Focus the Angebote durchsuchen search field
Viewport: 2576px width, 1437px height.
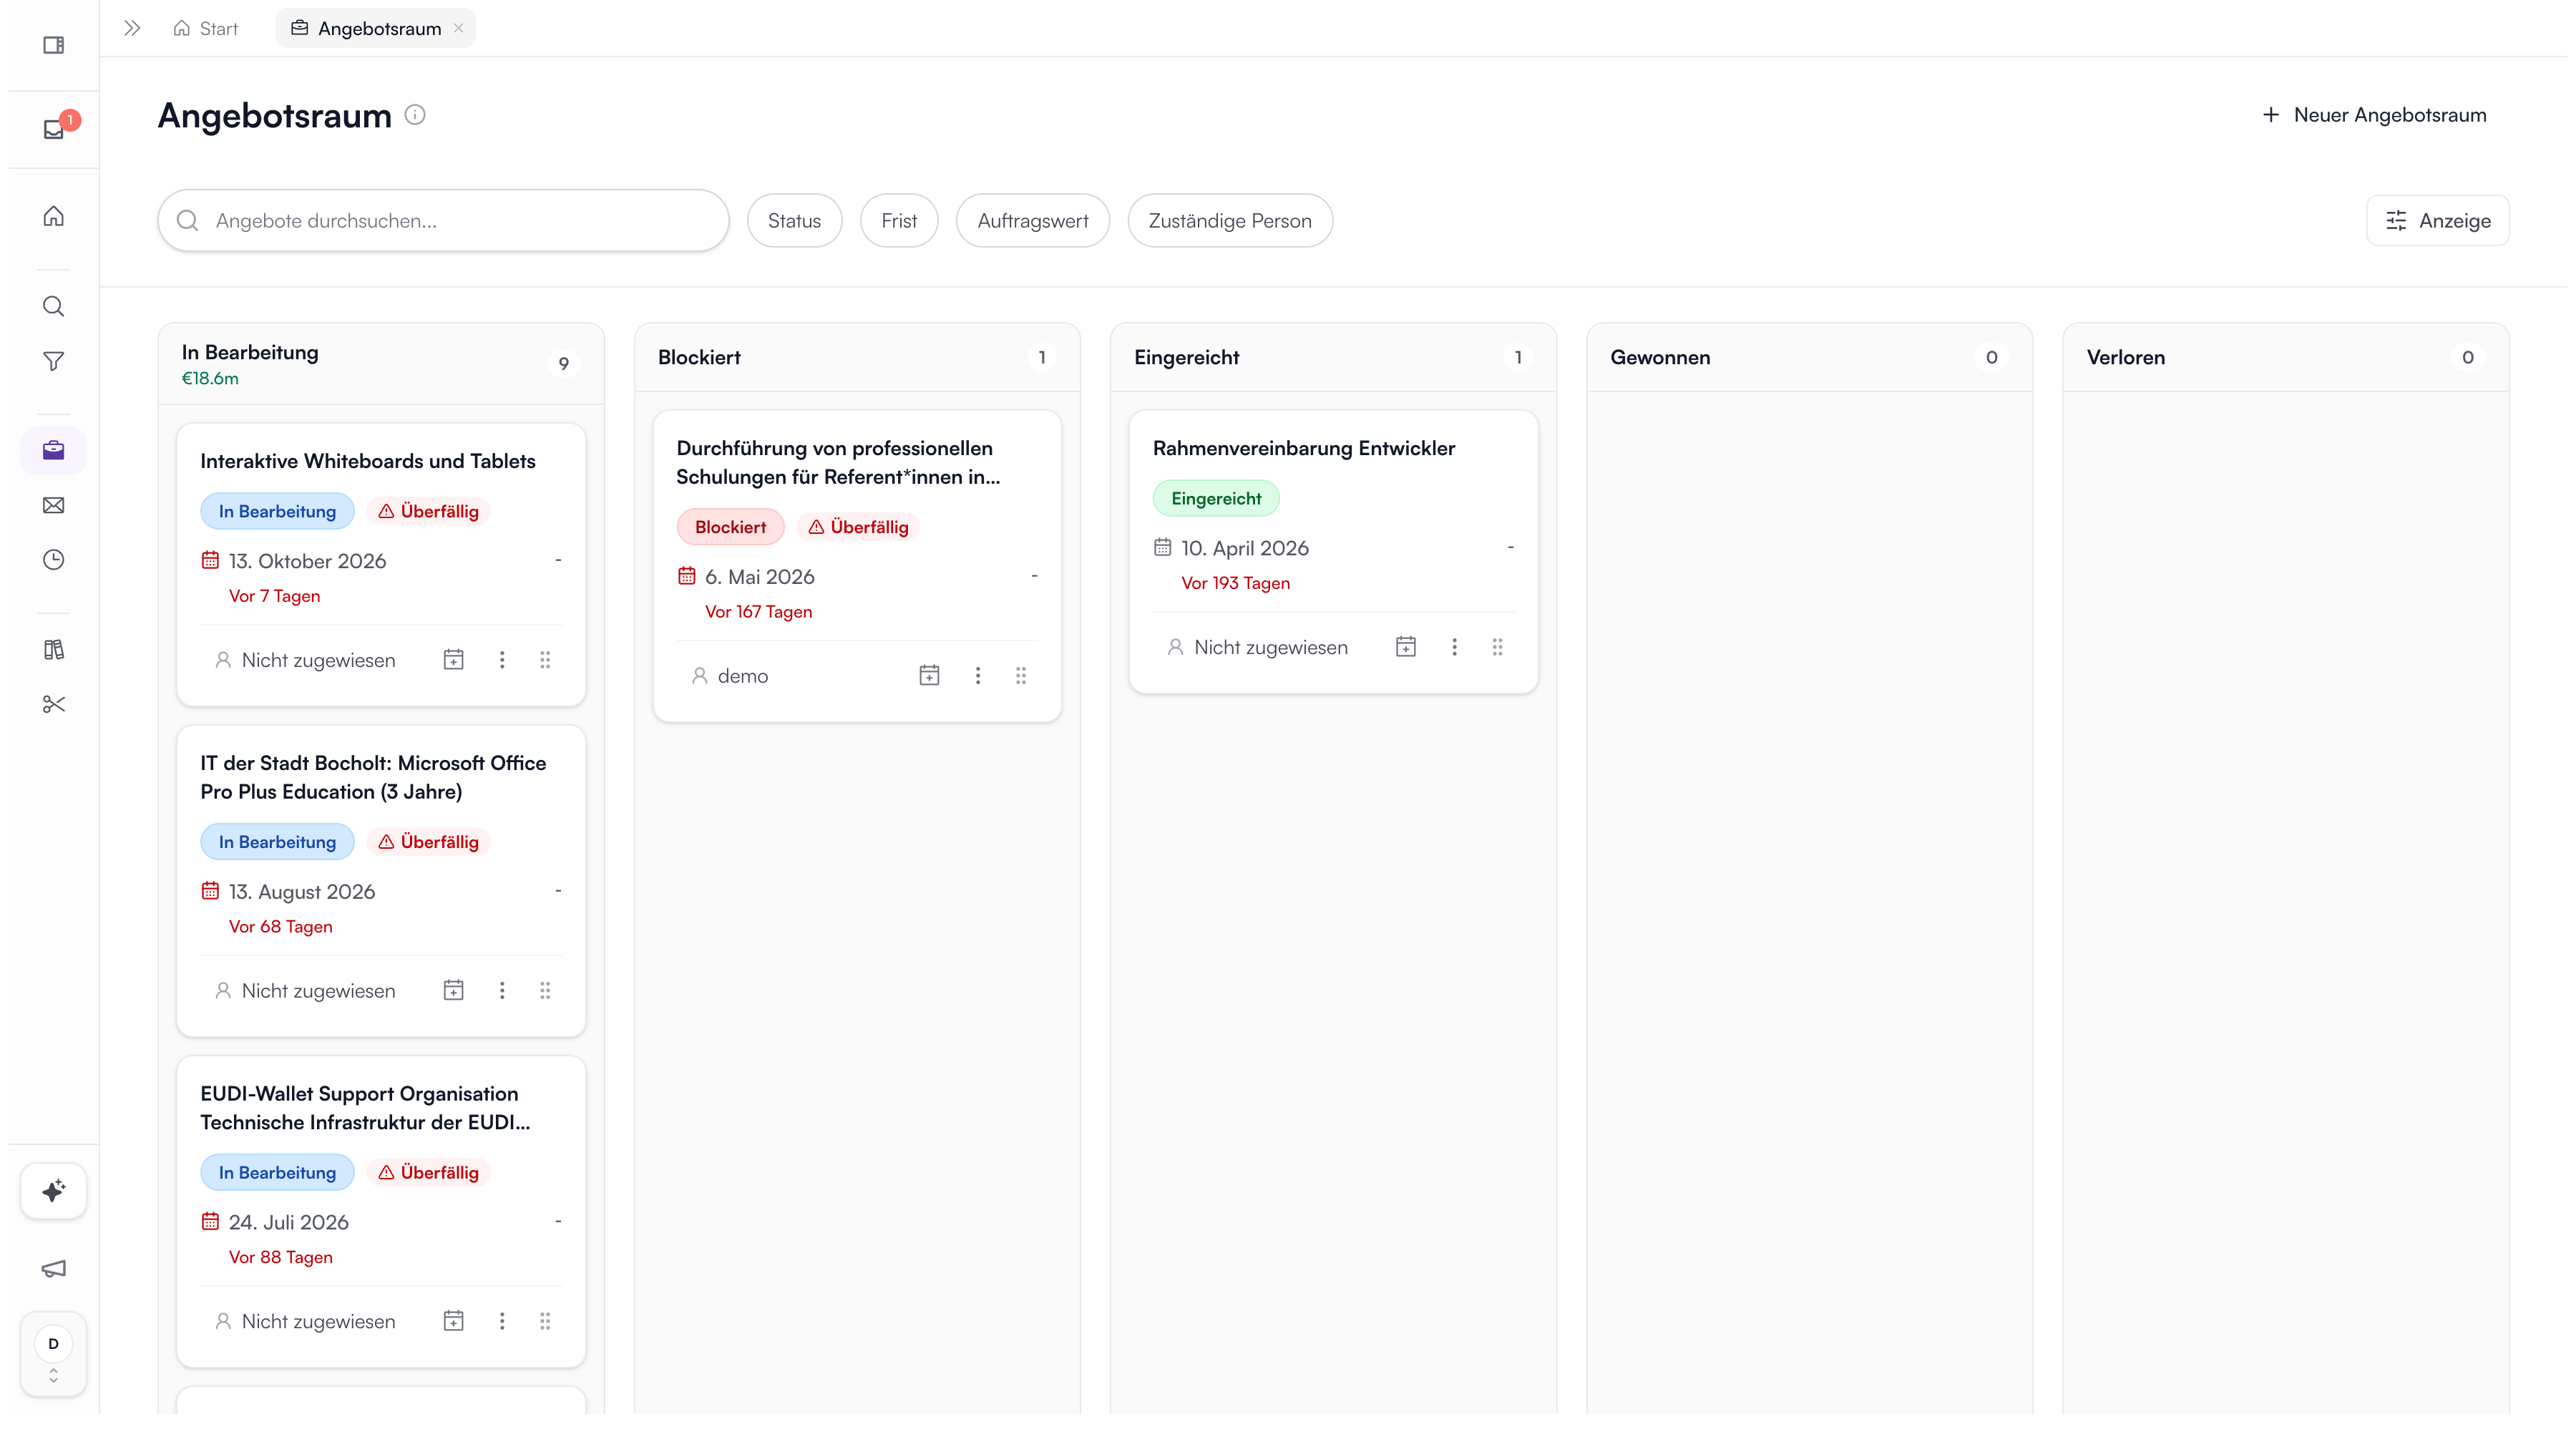(x=443, y=221)
